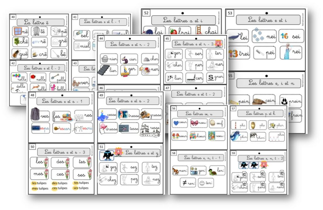Open the title banner Les lettres oe, u
The width and height of the screenshot is (323, 210).
click(200, 114)
